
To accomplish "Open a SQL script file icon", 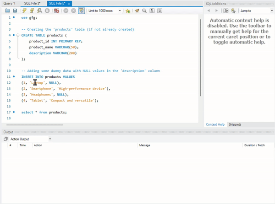I will click(x=7, y=10).
